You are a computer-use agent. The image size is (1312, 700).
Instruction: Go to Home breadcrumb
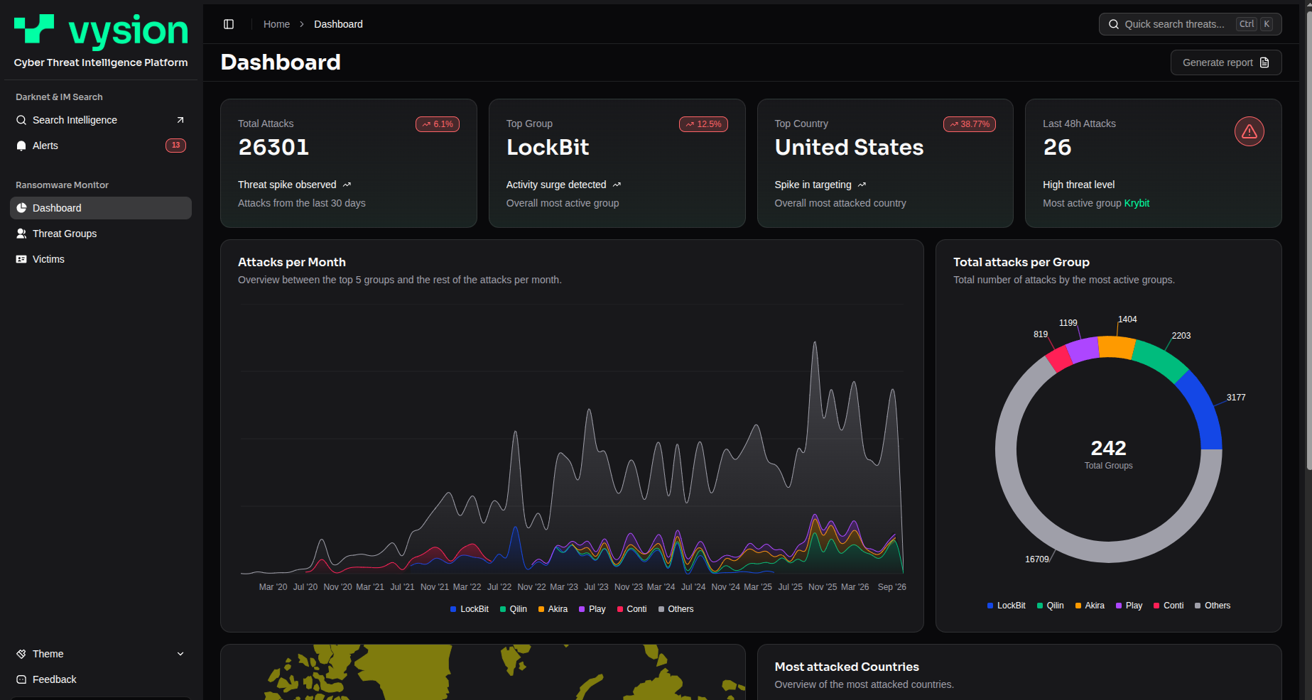(276, 24)
